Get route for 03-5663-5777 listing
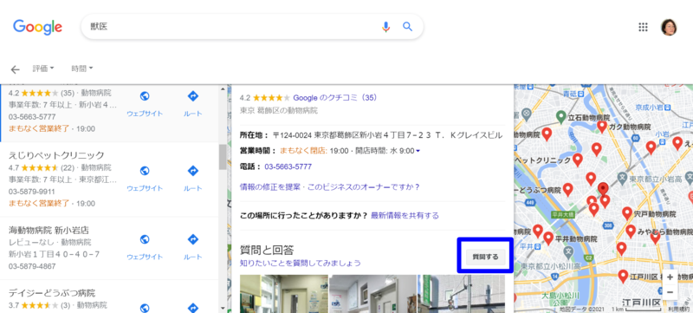Image resolution: width=693 pixels, height=313 pixels. 192,96
